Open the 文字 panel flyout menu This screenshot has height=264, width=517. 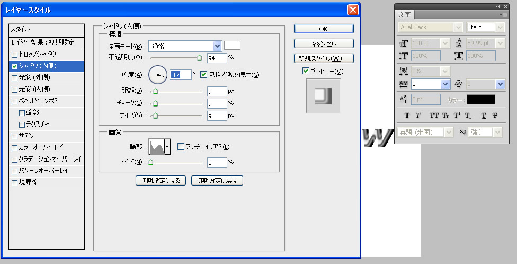(503, 14)
